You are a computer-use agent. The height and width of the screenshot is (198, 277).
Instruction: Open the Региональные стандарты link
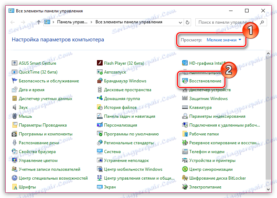click(x=129, y=143)
